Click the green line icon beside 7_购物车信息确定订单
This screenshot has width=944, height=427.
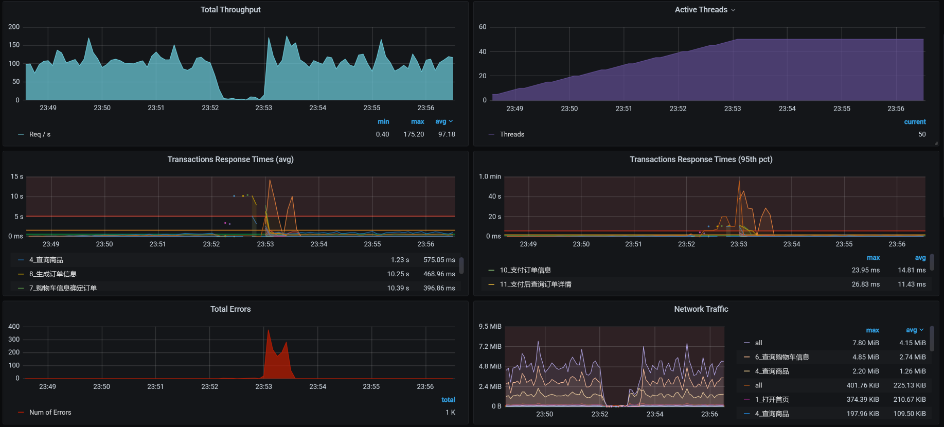(x=21, y=288)
